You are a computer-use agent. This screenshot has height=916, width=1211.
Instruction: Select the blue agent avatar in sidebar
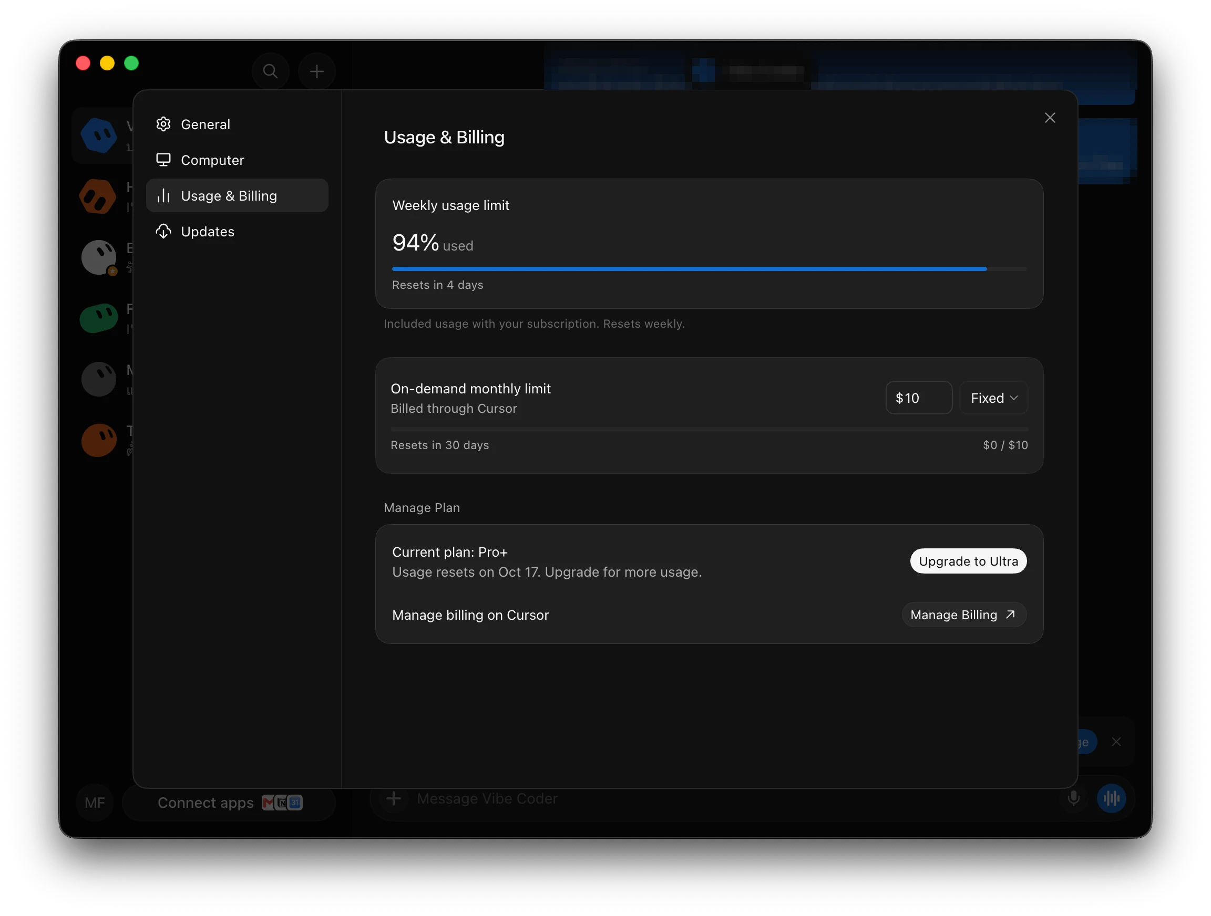98,134
